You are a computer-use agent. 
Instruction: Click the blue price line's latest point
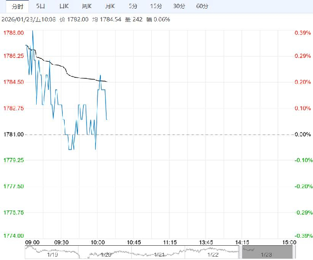107,119
